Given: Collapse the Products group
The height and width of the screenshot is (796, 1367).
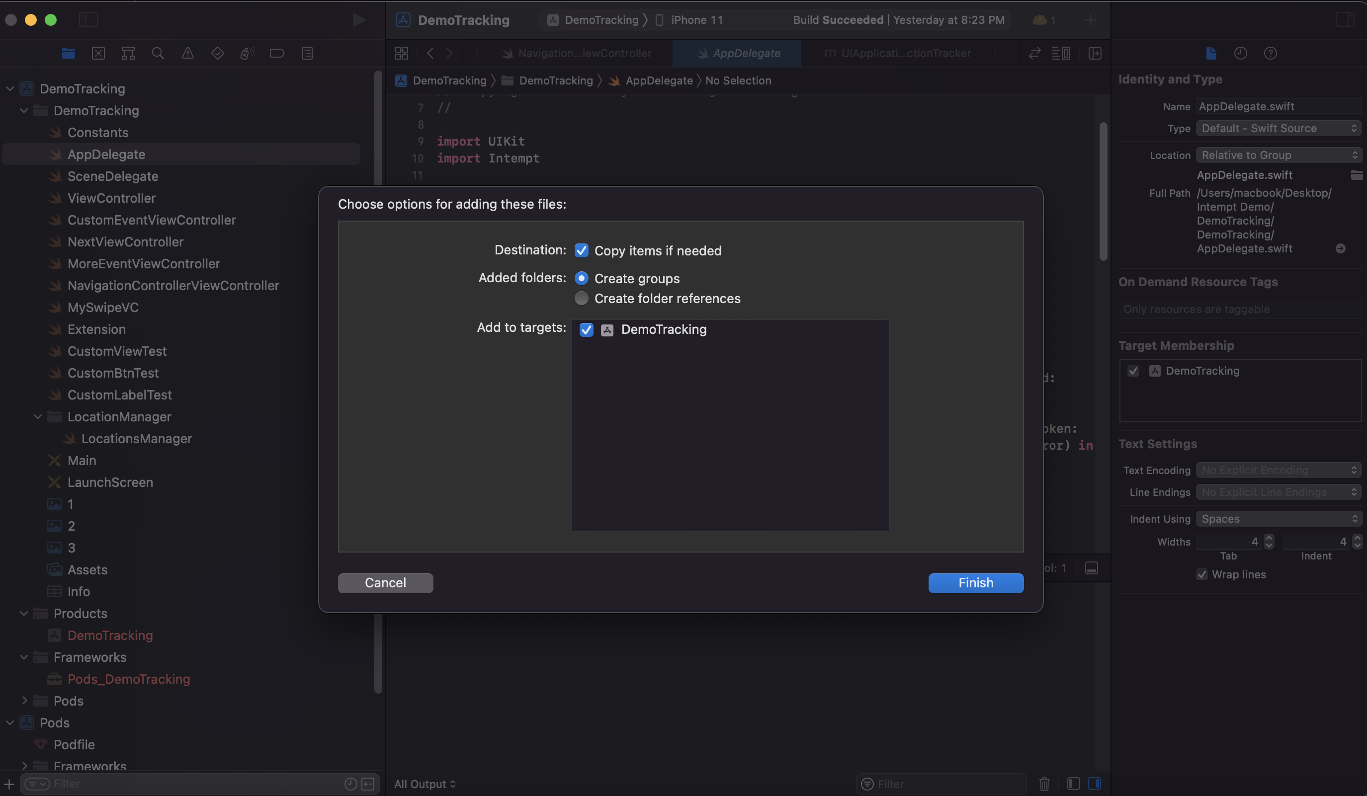Looking at the screenshot, I should tap(24, 613).
